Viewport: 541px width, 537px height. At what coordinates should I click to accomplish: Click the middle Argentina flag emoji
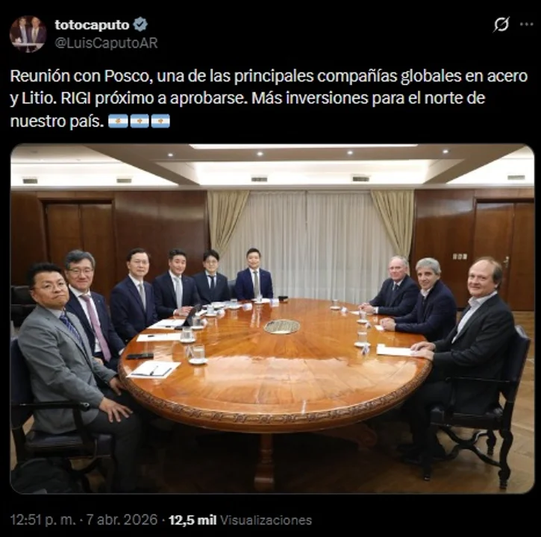pos(140,122)
